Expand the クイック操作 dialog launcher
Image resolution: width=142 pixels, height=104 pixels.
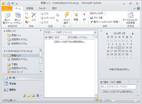[70, 26]
